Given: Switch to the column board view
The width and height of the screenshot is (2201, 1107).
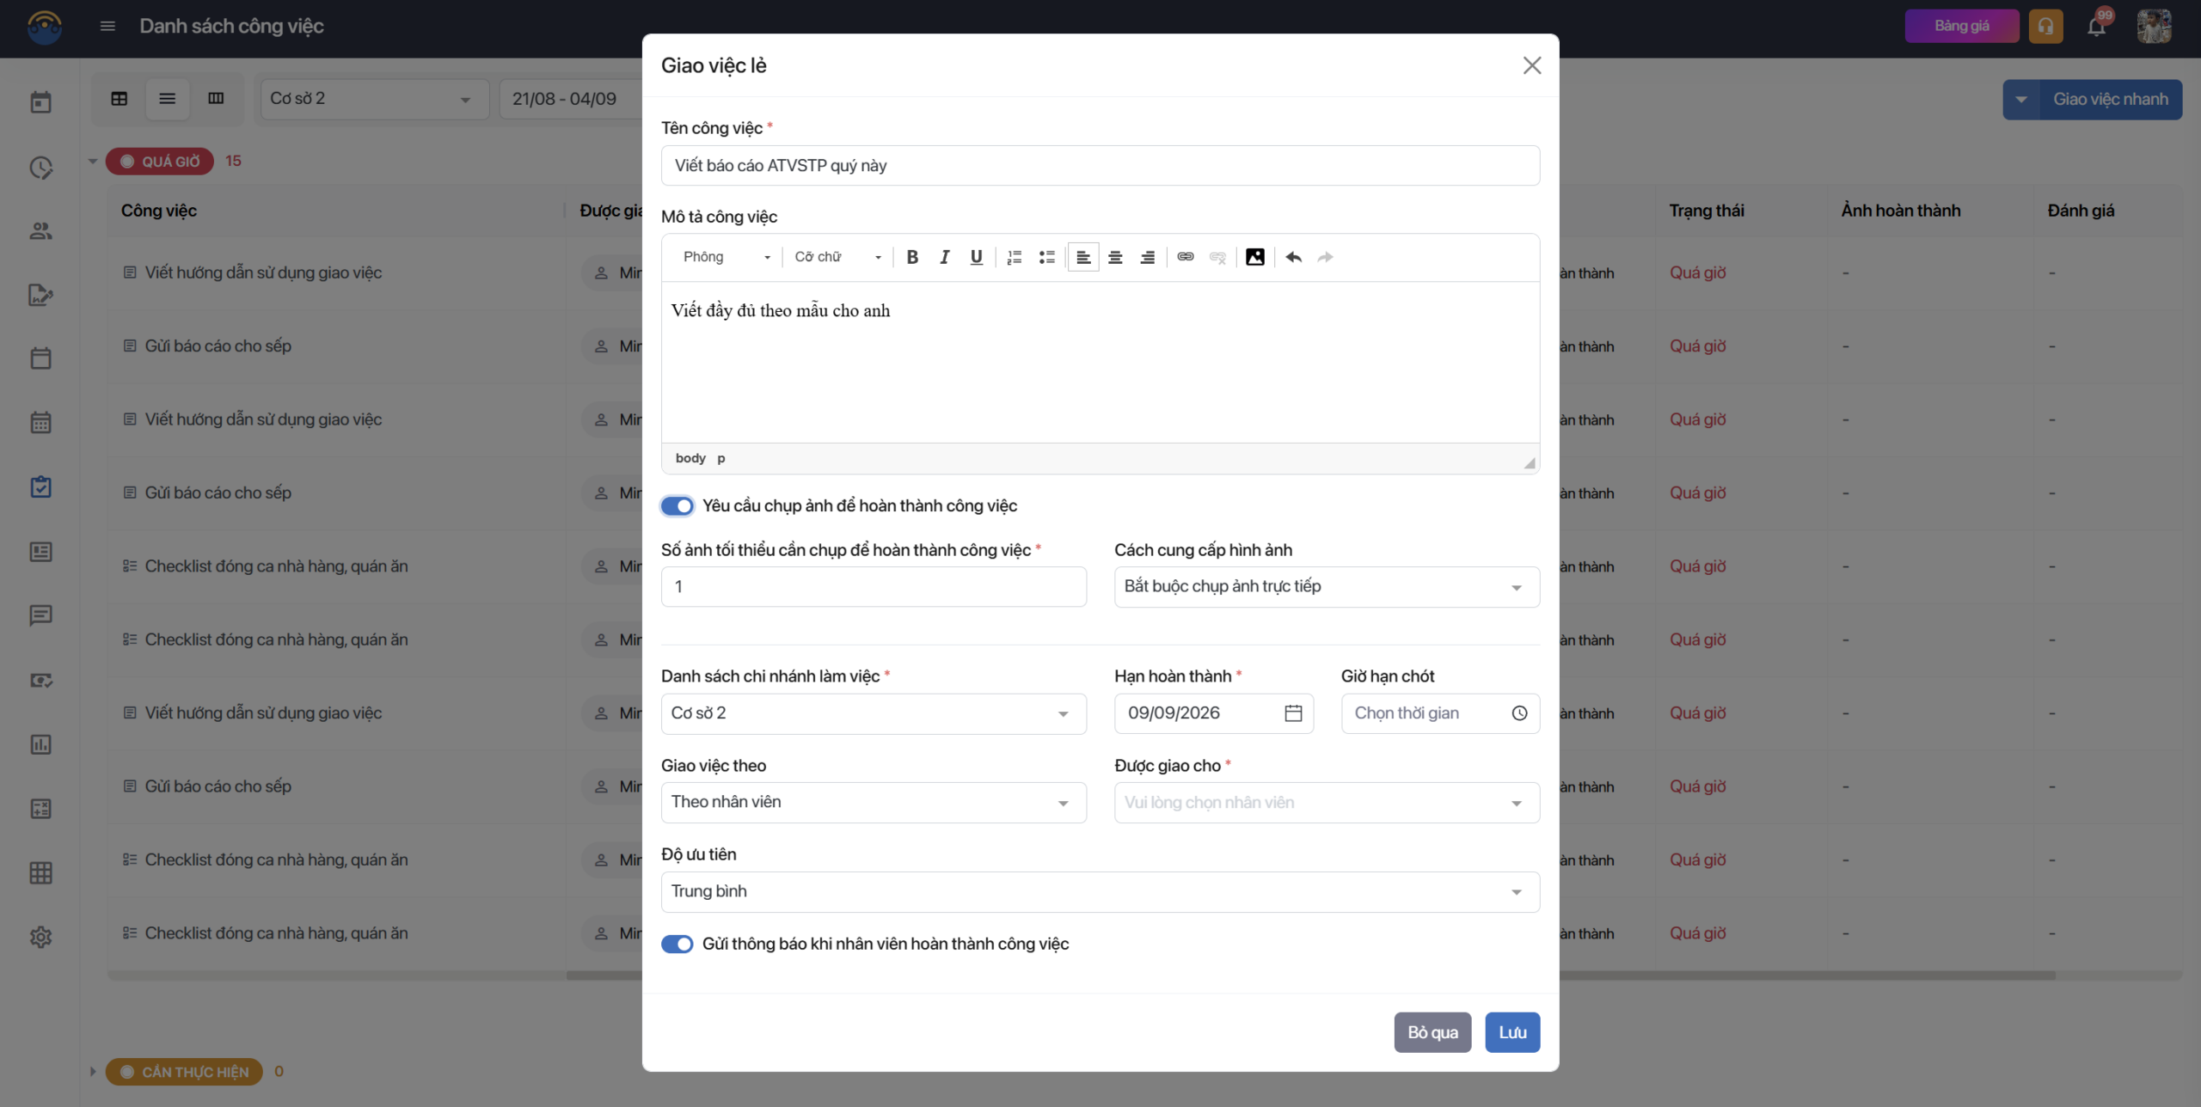Looking at the screenshot, I should point(216,99).
